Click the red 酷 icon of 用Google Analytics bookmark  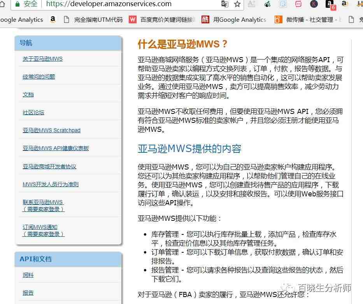(x=205, y=20)
